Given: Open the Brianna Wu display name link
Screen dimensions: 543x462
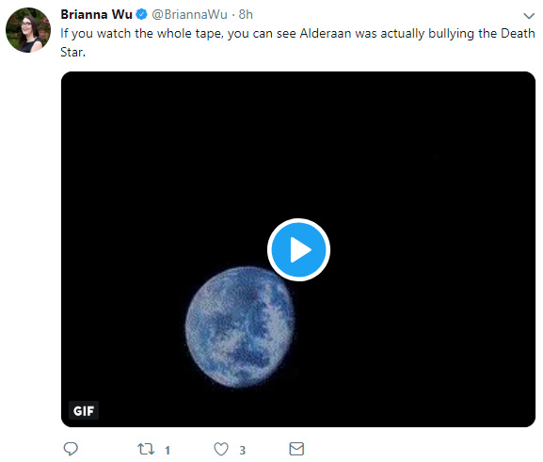Looking at the screenshot, I should pyautogui.click(x=96, y=14).
